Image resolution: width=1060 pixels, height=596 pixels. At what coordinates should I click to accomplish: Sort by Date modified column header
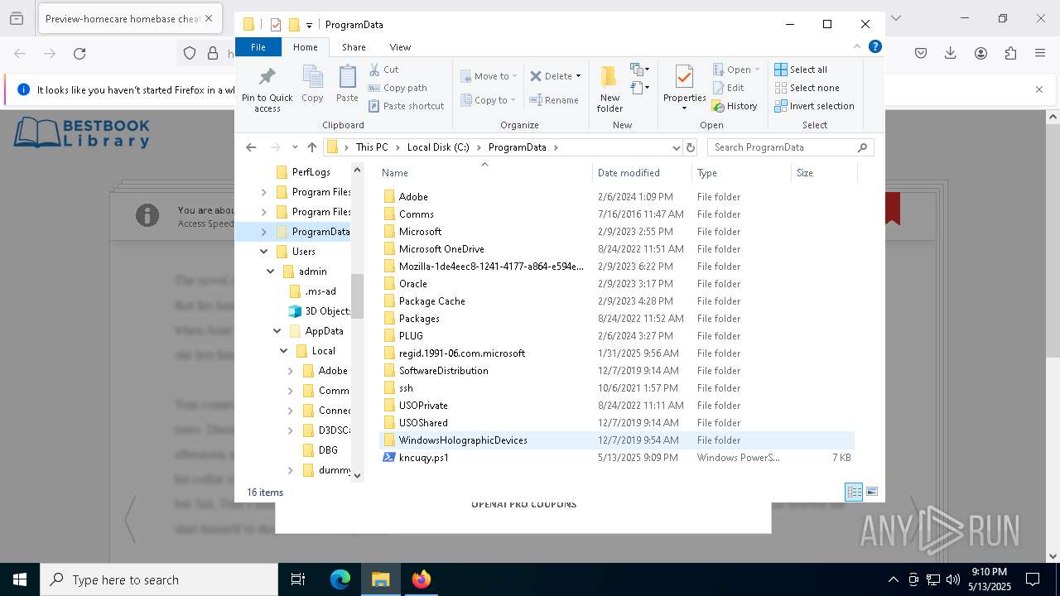click(642, 173)
